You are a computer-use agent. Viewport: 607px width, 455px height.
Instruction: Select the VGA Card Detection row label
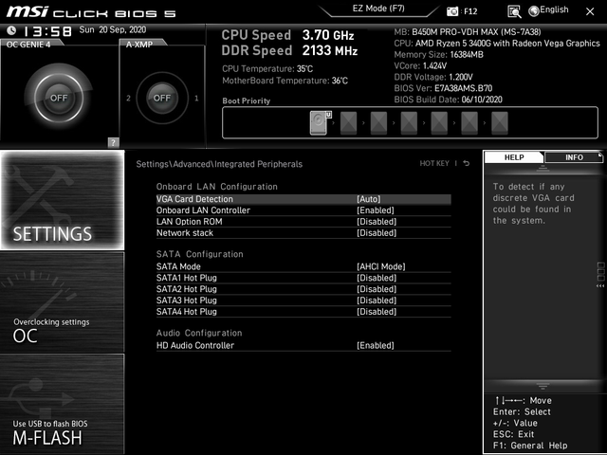coord(194,199)
